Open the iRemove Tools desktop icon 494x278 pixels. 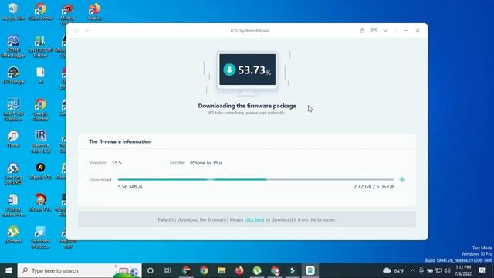point(40,141)
